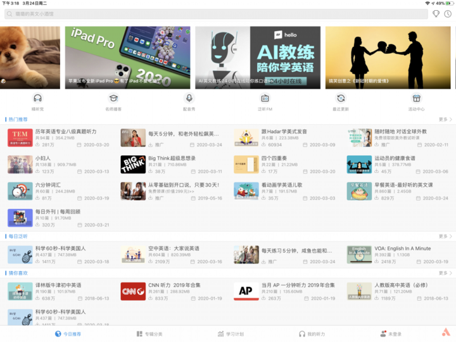Screen dimensions: 456x342
Task: Open the 配音秀 microphone icon
Action: tap(189, 98)
